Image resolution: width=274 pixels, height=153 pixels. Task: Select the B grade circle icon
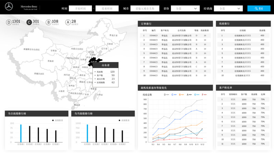[48, 23]
